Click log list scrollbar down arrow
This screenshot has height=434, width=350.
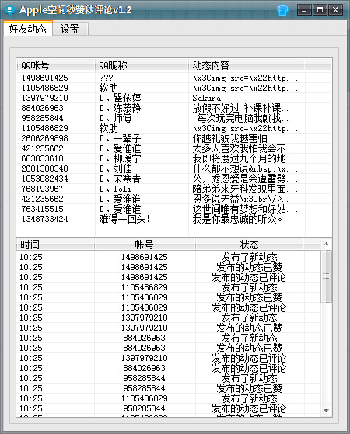pyautogui.click(x=327, y=411)
